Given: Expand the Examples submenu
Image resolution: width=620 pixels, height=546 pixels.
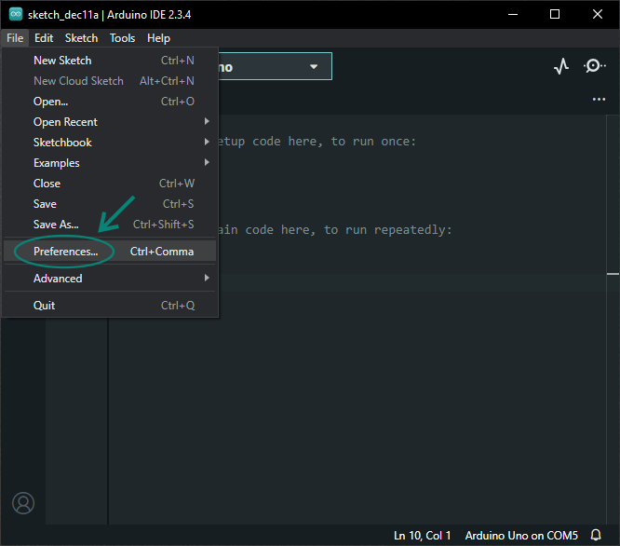Looking at the screenshot, I should coord(110,163).
